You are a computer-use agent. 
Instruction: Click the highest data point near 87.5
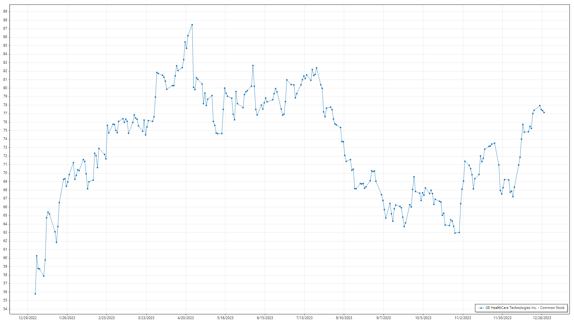(192, 25)
